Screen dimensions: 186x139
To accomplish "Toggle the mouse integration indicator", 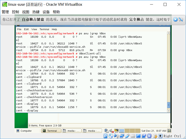I will (155, 136).
